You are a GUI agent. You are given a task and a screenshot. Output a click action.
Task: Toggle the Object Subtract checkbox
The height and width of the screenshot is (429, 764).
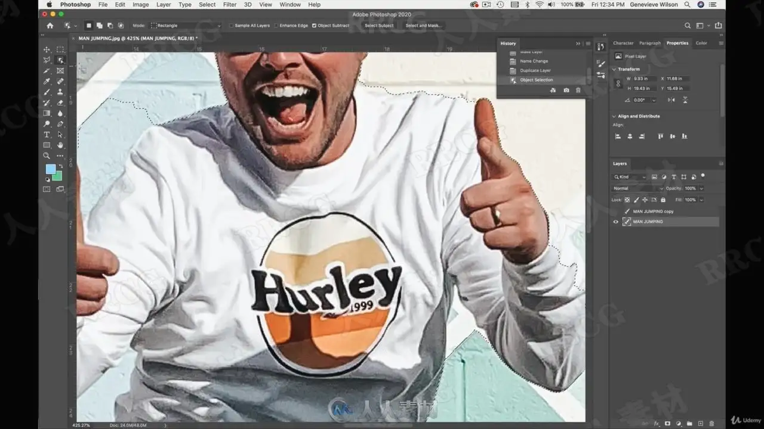click(314, 26)
